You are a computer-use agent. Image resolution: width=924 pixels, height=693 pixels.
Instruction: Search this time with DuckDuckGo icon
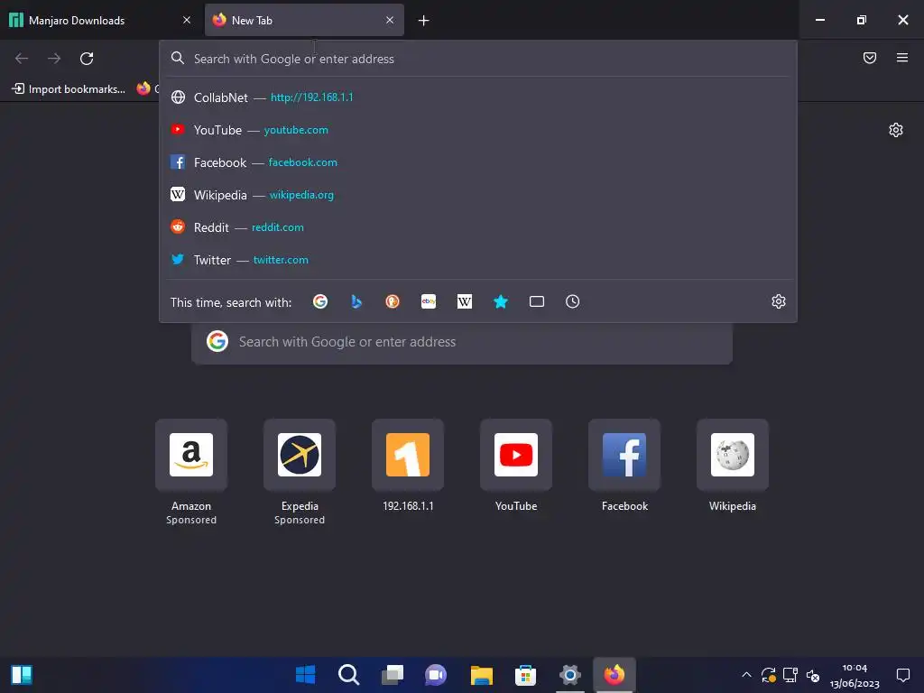coord(393,301)
